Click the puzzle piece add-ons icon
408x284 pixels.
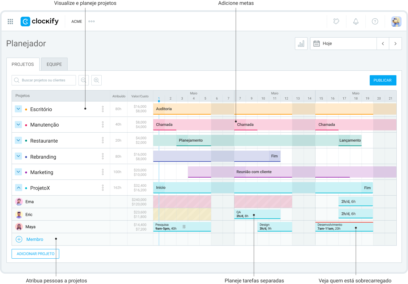336,22
